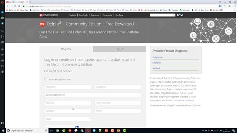
Task: Open Tools bookmarks folder
Action: [110, 10]
